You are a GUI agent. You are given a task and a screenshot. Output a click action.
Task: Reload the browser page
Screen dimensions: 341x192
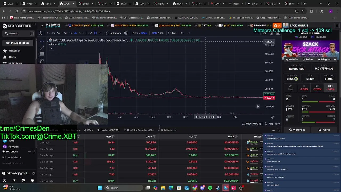pyautogui.click(x=17, y=11)
